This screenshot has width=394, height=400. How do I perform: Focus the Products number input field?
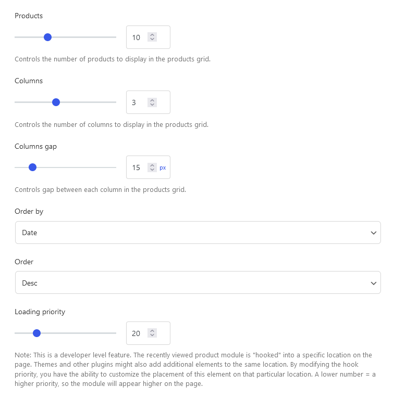[138, 37]
